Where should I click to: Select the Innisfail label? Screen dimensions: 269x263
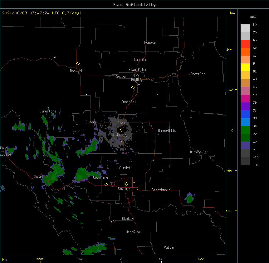tap(130, 102)
